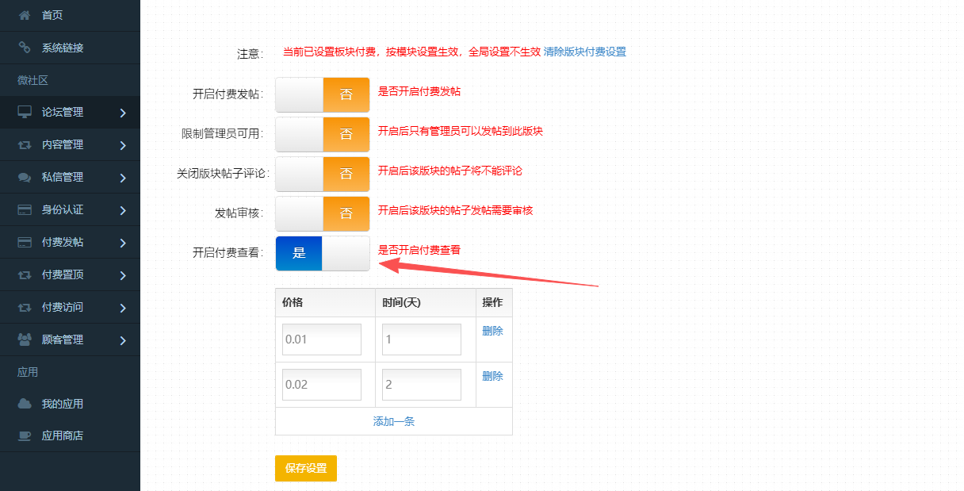Click the cloud icon beside 我的应用

(25, 404)
